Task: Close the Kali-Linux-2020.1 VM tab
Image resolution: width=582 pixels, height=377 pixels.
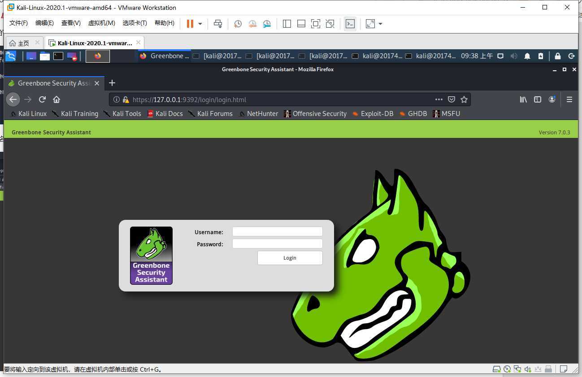Action: point(139,43)
